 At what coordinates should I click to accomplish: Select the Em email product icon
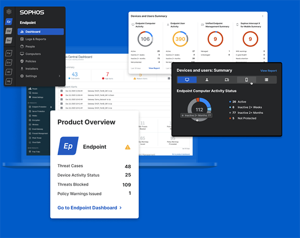coord(9,63)
